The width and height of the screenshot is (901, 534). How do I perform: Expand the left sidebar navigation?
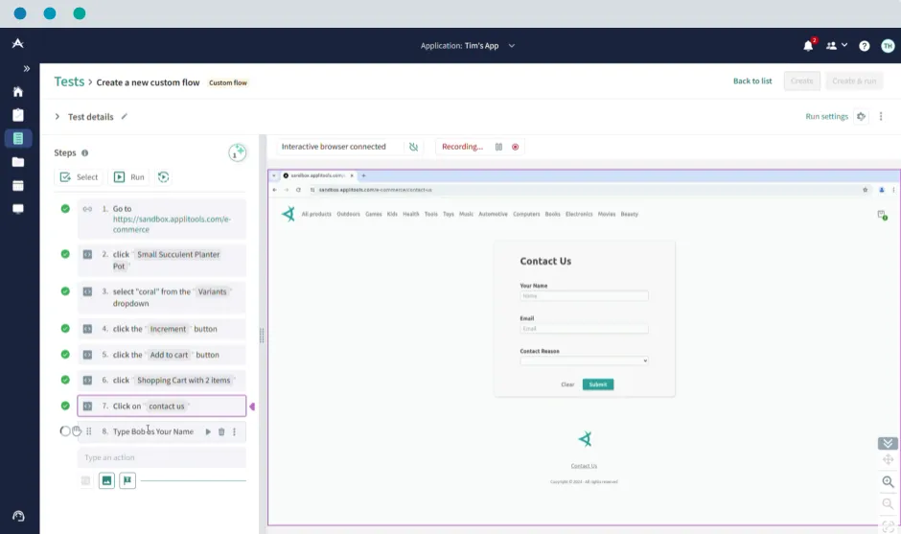[26, 68]
